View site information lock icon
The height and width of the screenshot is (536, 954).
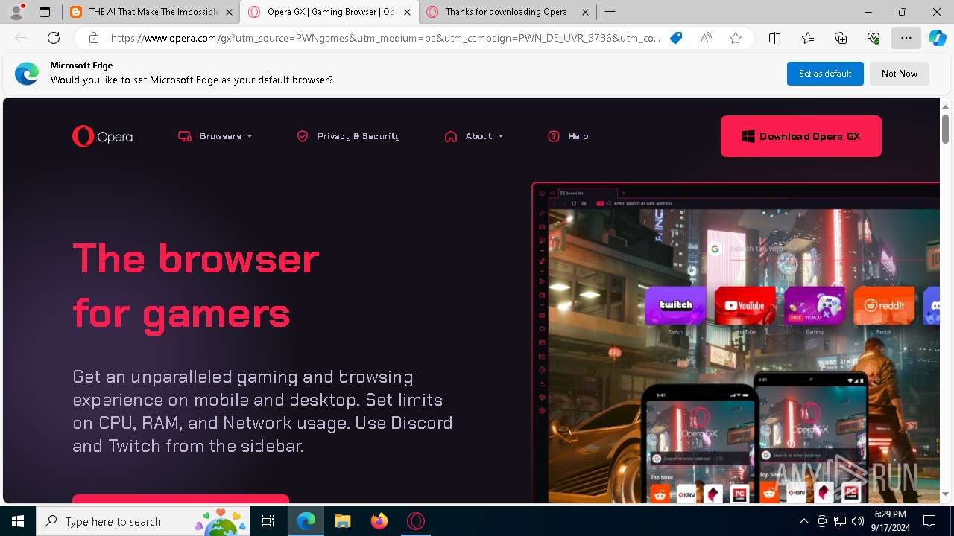94,38
